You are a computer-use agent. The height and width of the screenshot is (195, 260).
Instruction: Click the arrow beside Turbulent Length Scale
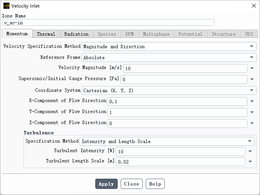(250, 162)
